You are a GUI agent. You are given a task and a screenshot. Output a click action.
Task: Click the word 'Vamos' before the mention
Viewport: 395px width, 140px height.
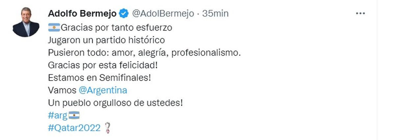[x=62, y=90]
